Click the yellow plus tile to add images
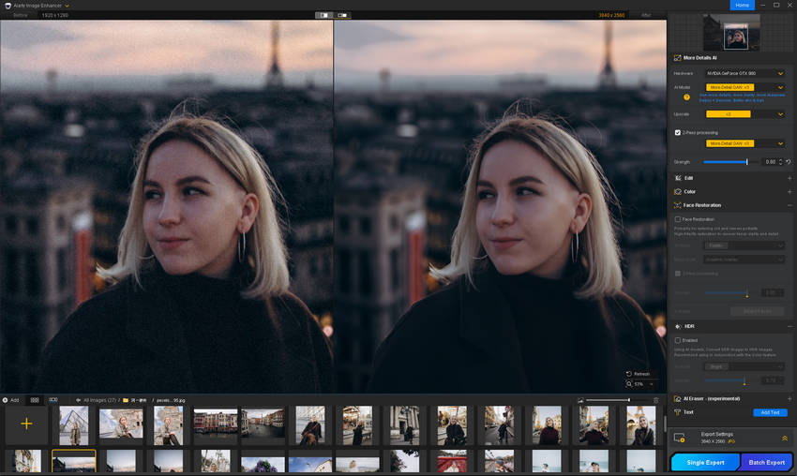 pyautogui.click(x=26, y=424)
